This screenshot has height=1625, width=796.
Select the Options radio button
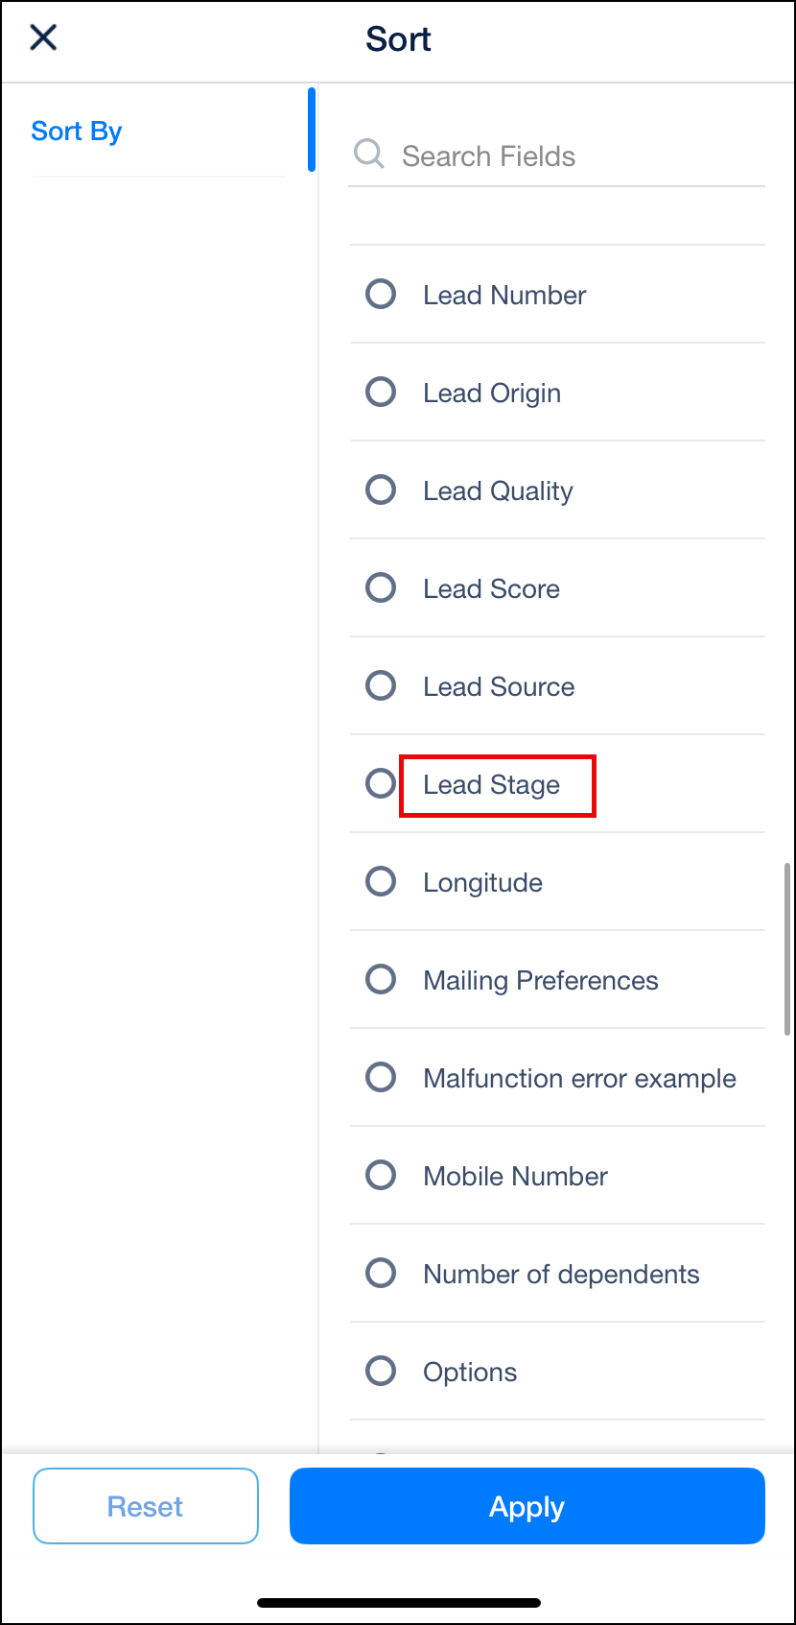point(381,1371)
